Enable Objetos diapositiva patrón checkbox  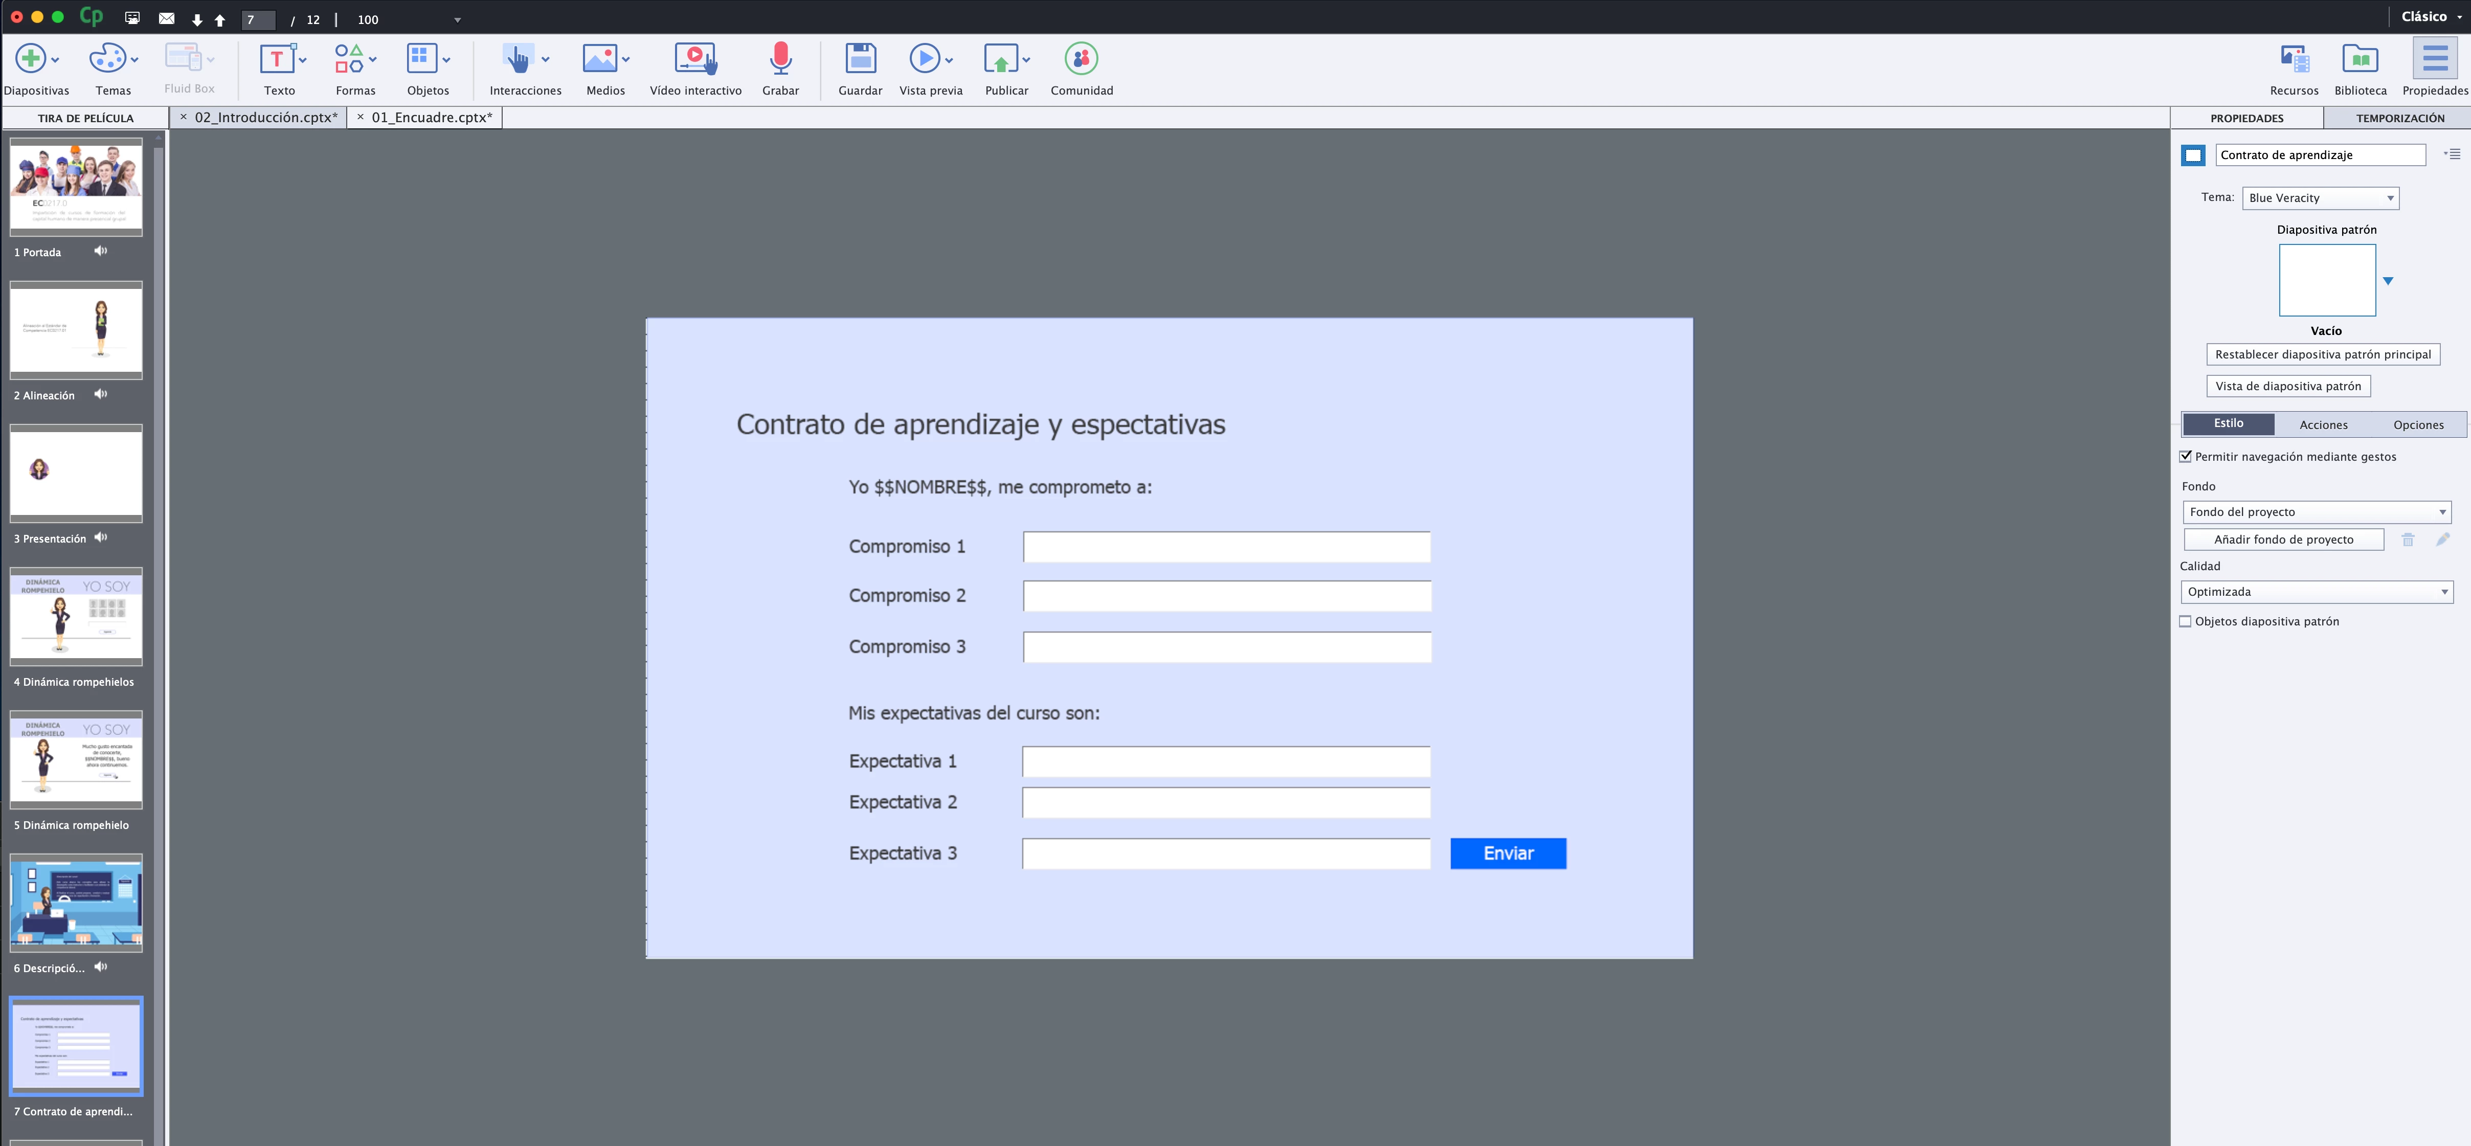point(2186,621)
